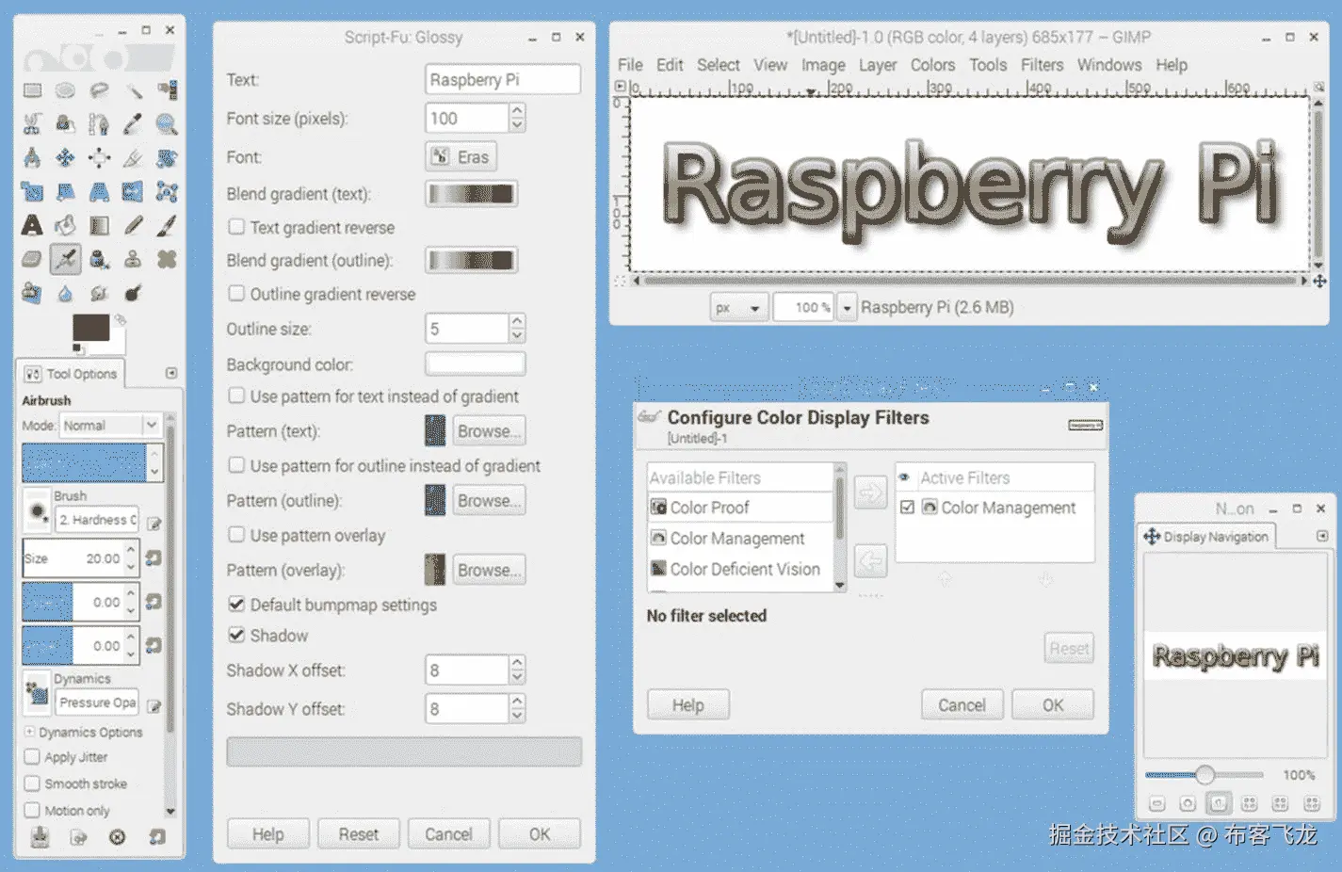1342x872 pixels.
Task: Select the Dodge/Burn tool
Action: coord(133,293)
